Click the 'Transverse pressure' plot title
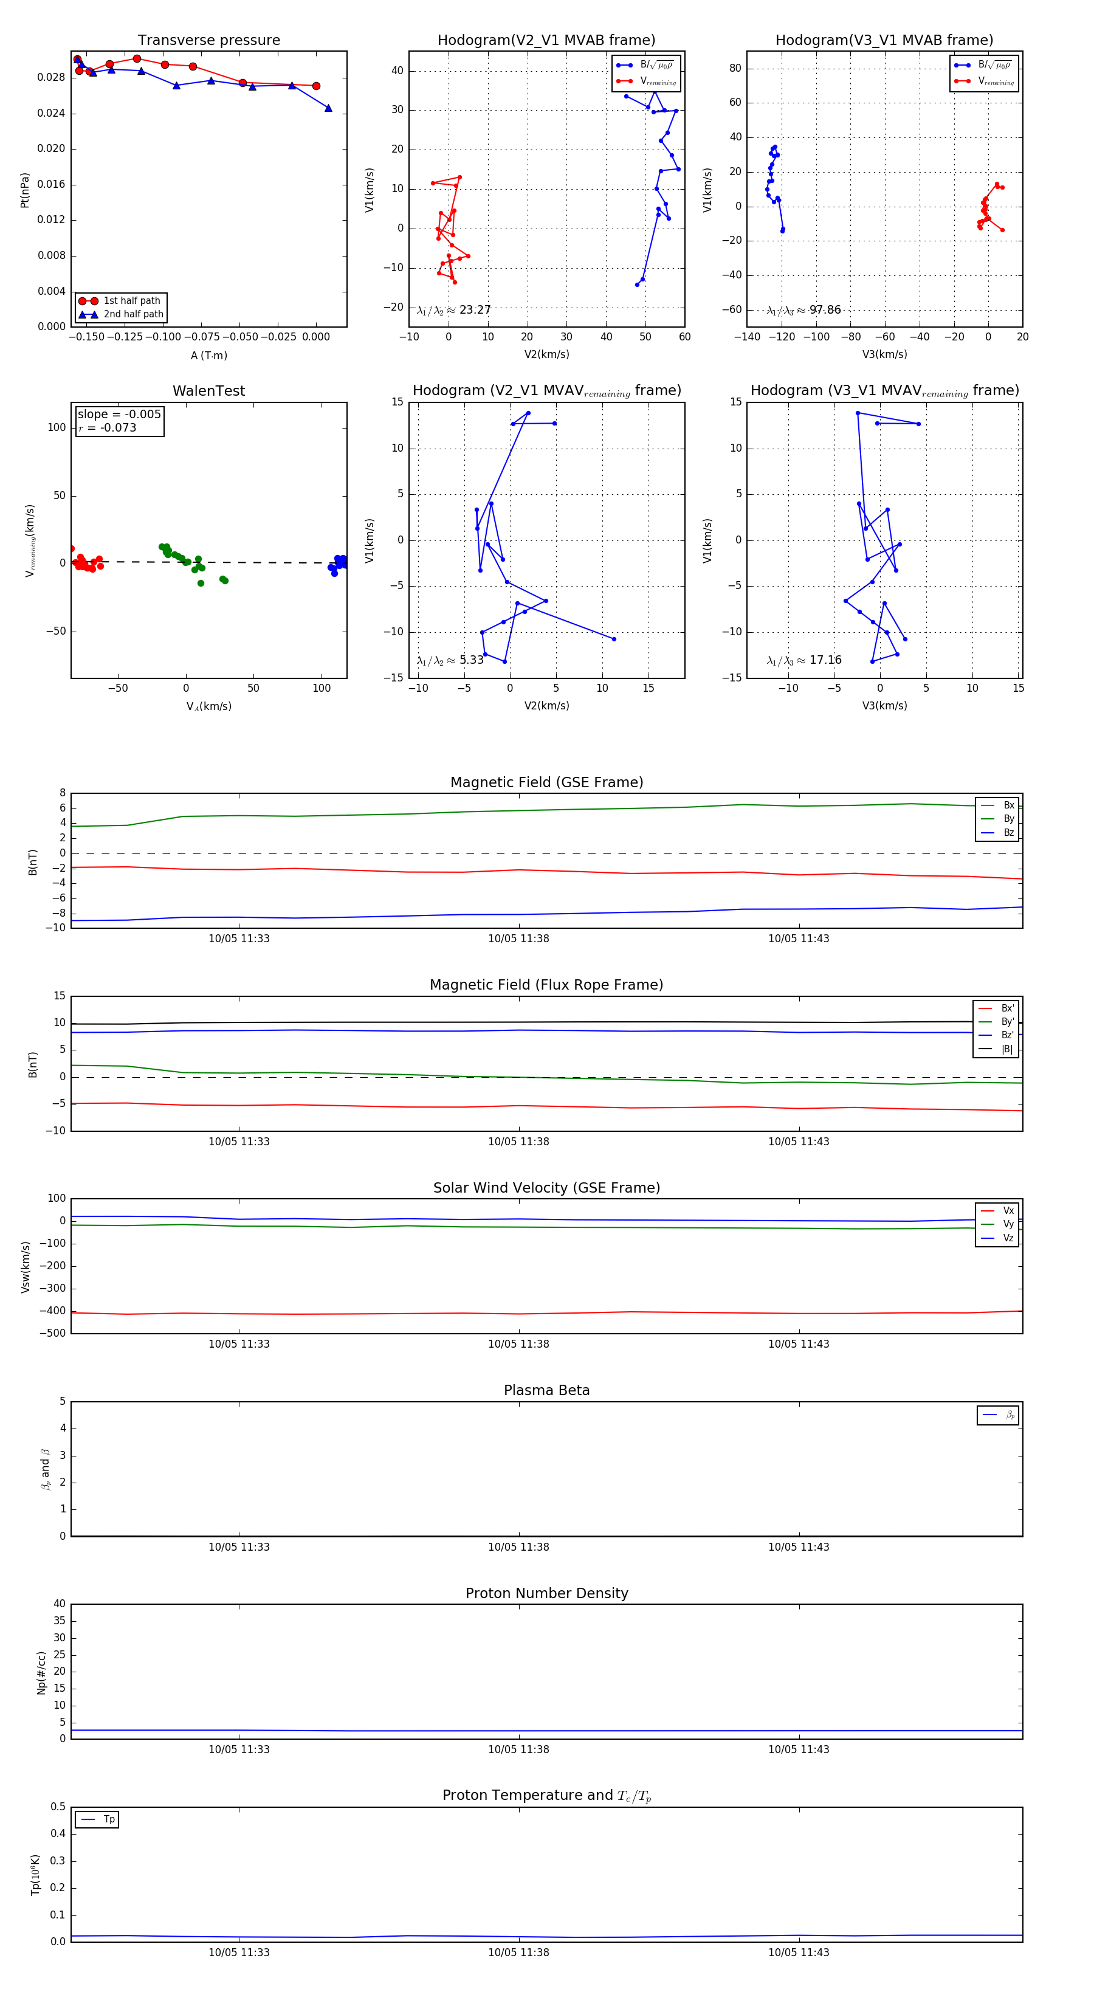The image size is (1094, 2006). point(208,40)
